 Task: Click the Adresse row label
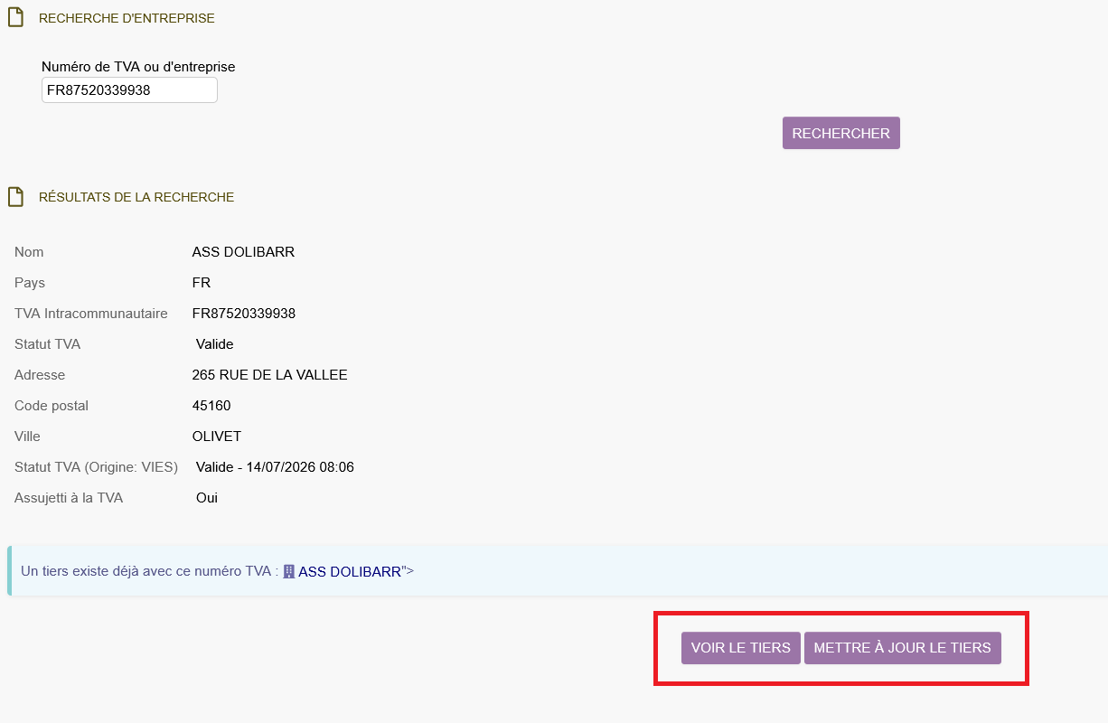point(40,375)
